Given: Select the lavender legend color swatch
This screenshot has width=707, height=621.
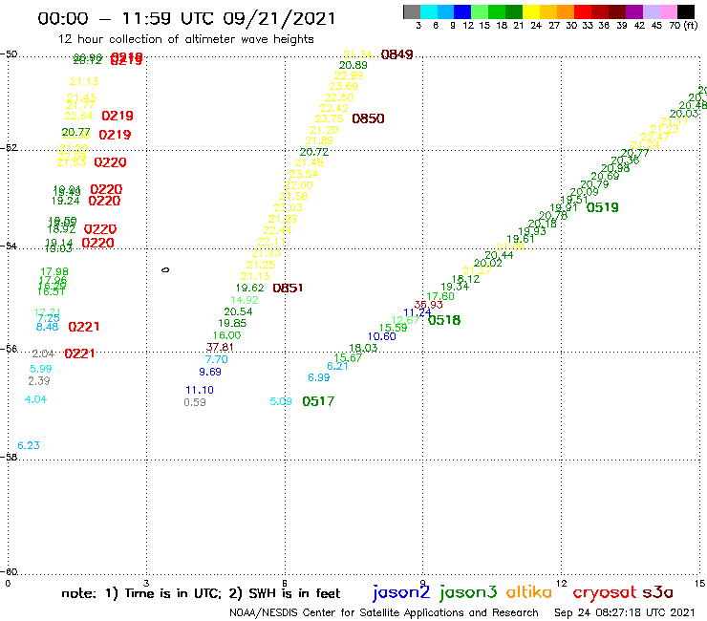Looking at the screenshot, I should click(652, 11).
